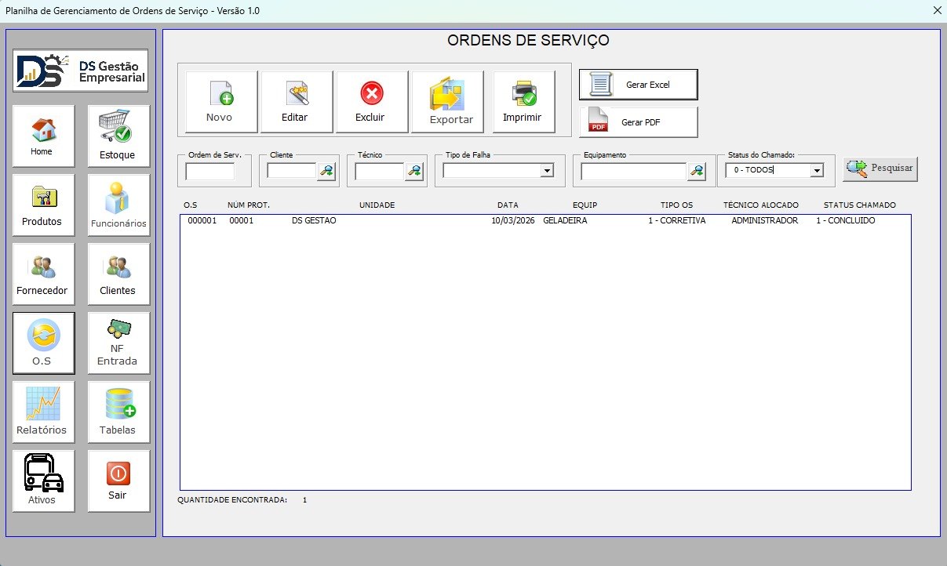Viewport: 947px width, 566px height.
Task: Click the Excluir delete button
Action: click(x=372, y=102)
